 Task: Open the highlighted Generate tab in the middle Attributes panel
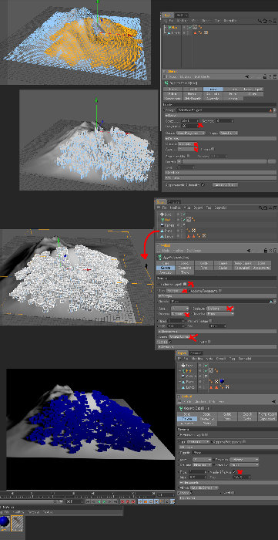point(166,268)
